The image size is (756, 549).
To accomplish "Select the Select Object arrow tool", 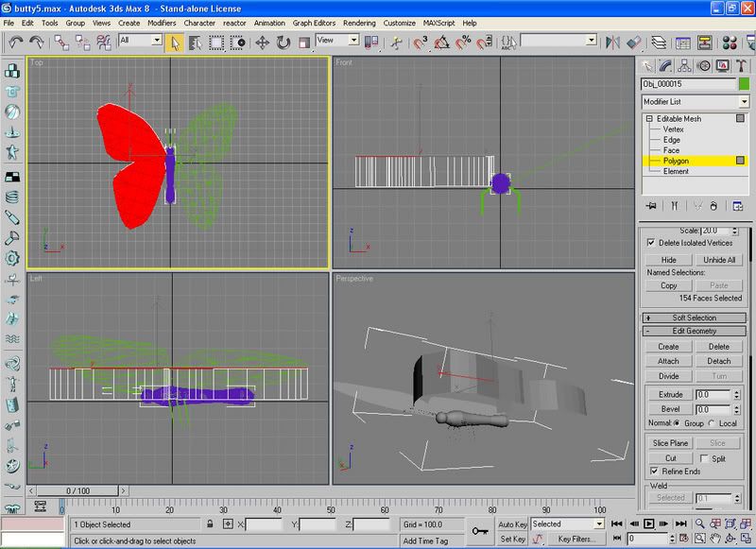I will 175,42.
